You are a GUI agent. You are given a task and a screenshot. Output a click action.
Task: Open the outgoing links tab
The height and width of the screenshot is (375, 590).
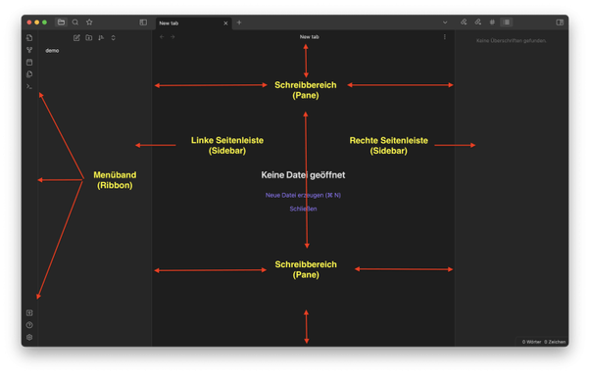click(478, 23)
